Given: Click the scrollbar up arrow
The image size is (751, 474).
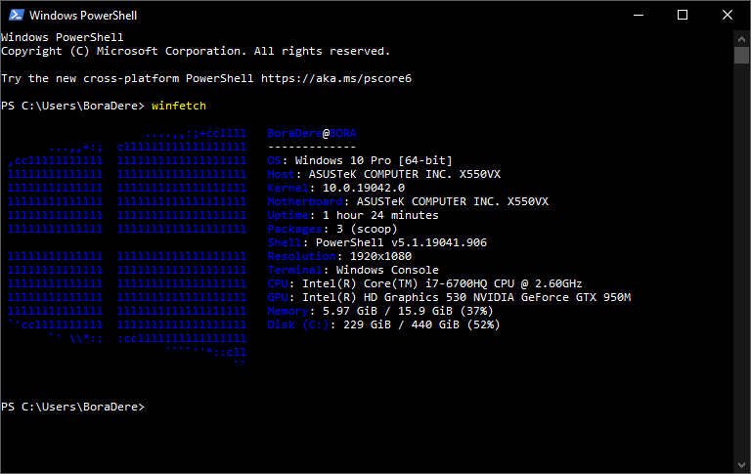Looking at the screenshot, I should (x=741, y=39).
